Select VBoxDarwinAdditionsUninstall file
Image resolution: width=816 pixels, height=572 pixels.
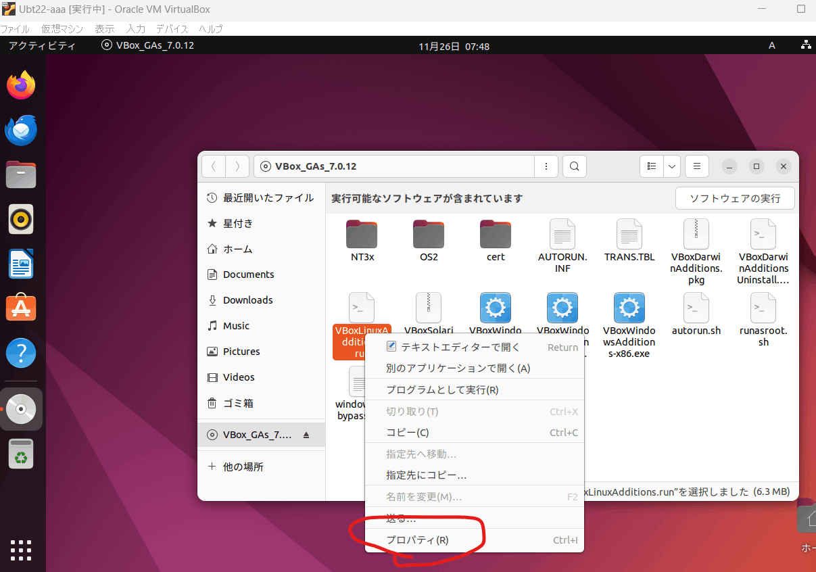[x=763, y=252]
